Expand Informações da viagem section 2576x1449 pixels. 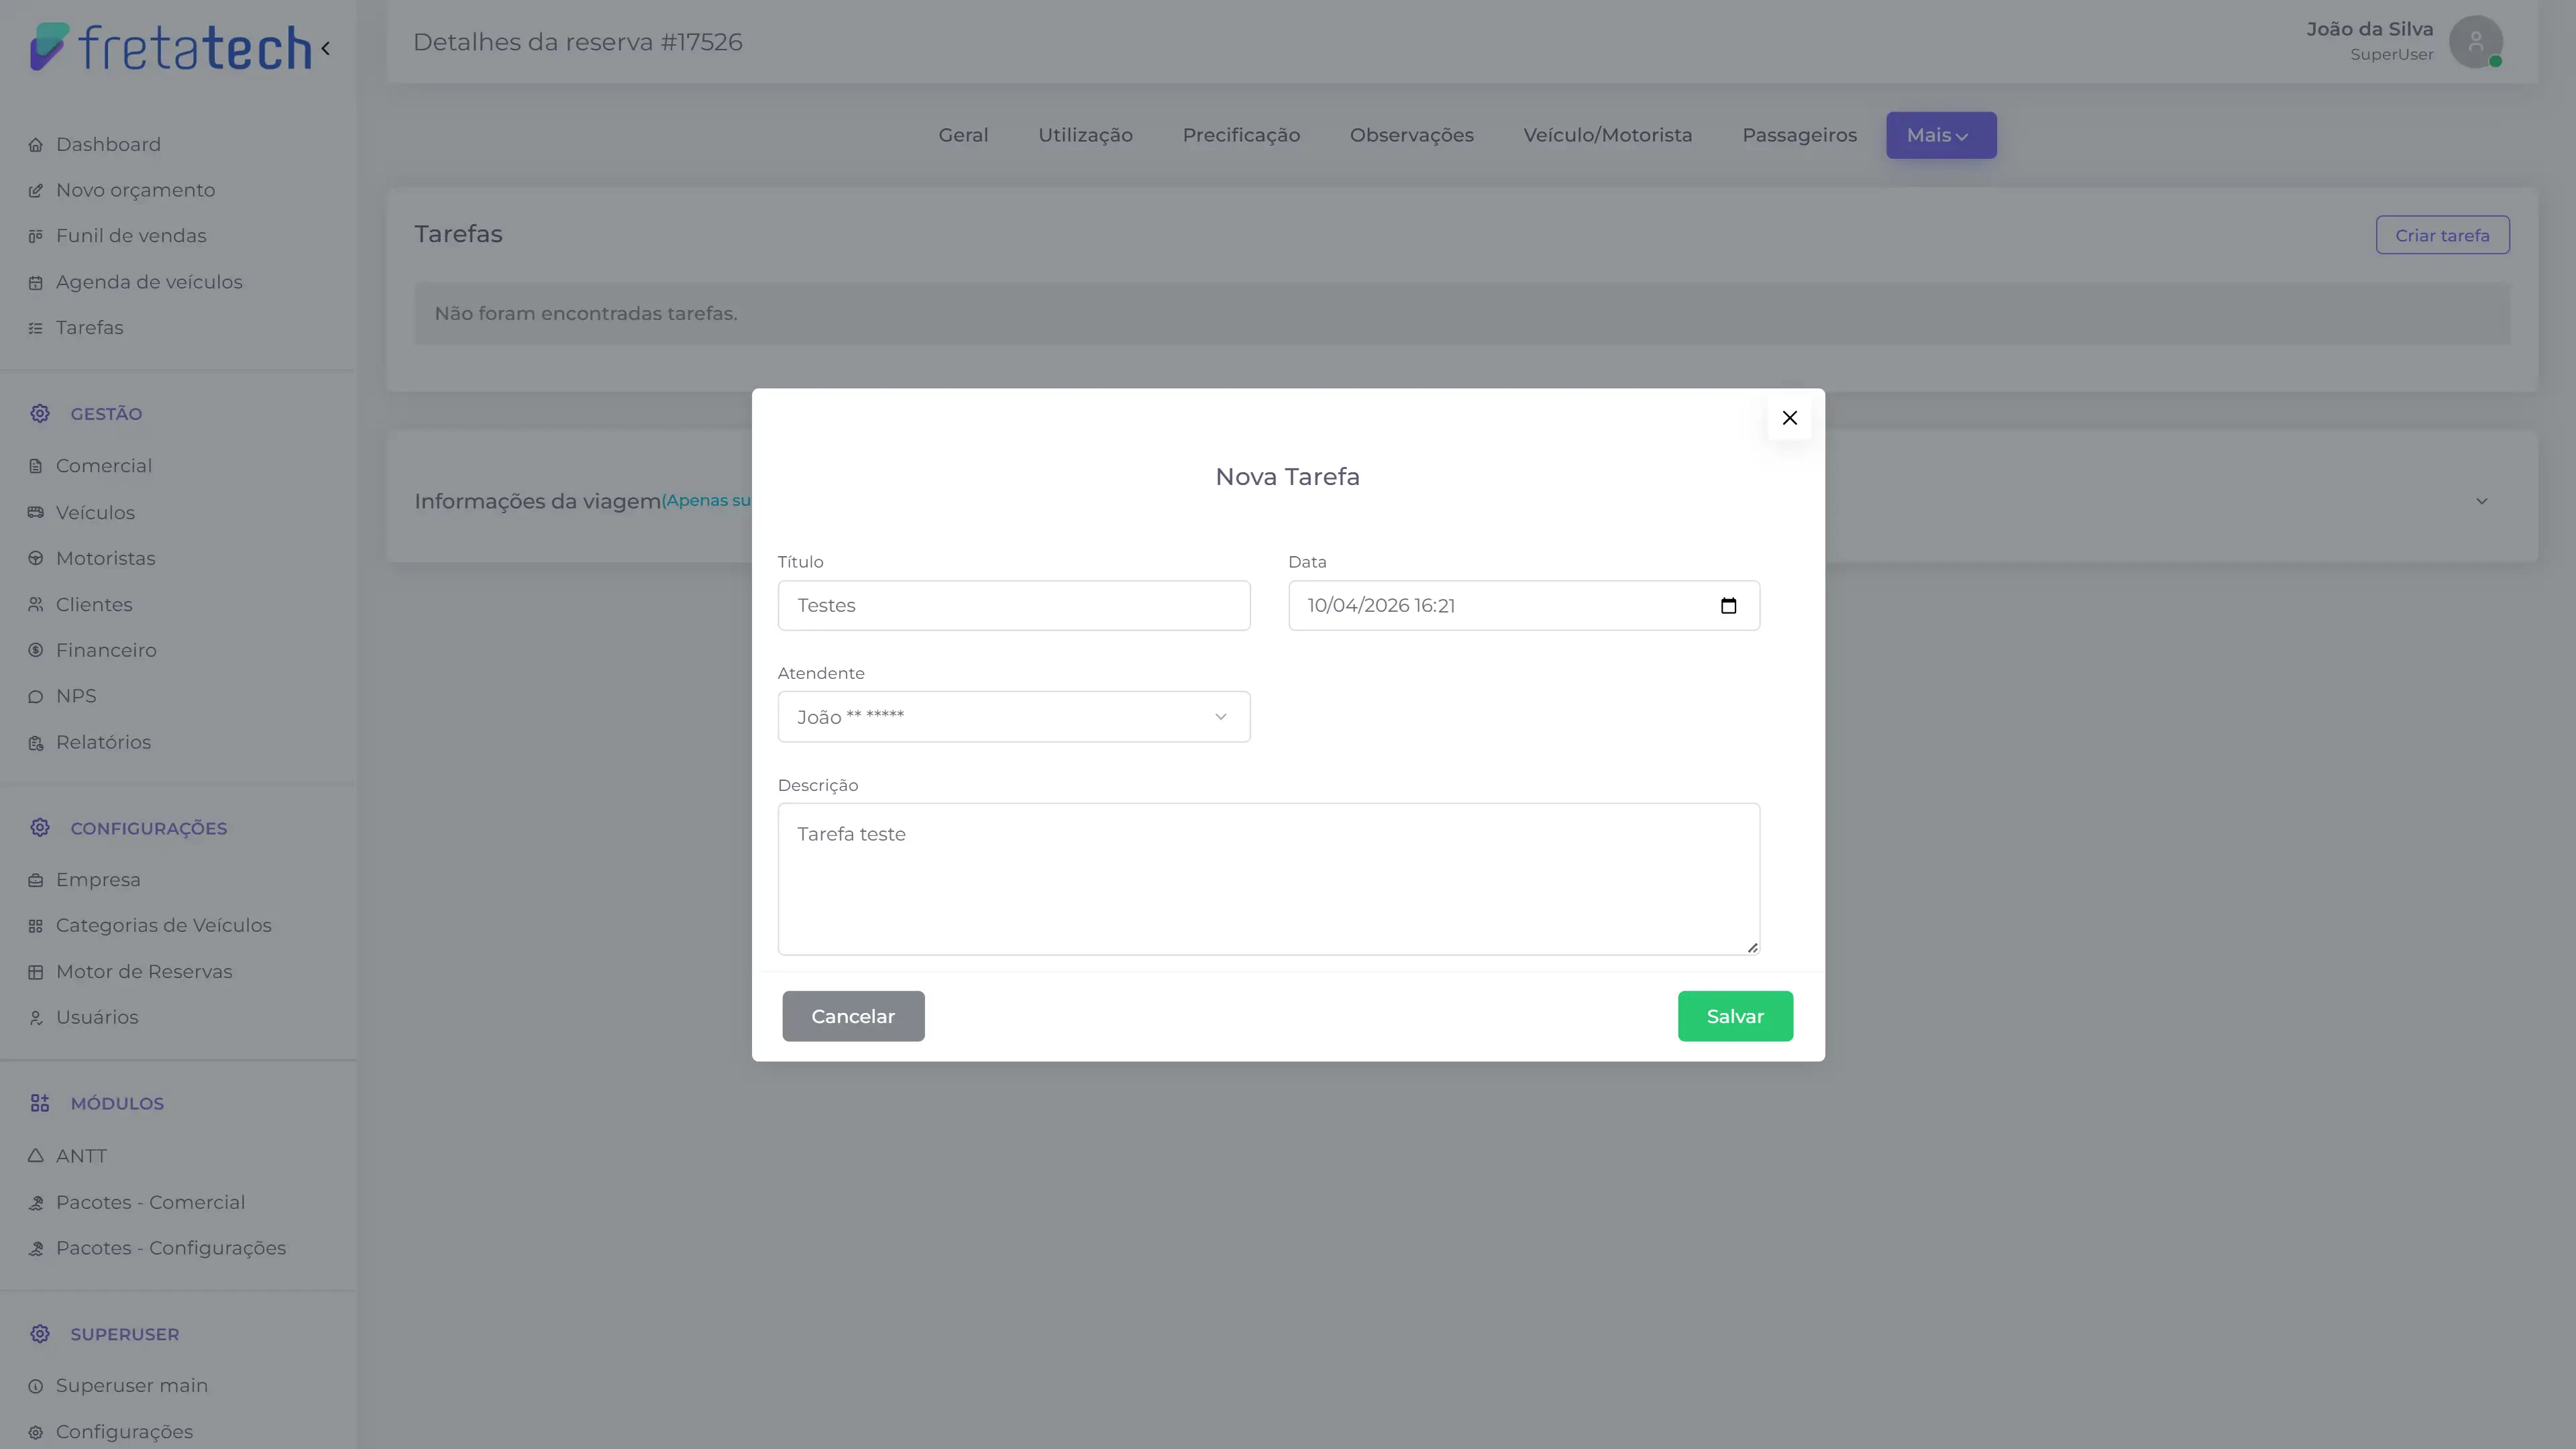[2482, 501]
